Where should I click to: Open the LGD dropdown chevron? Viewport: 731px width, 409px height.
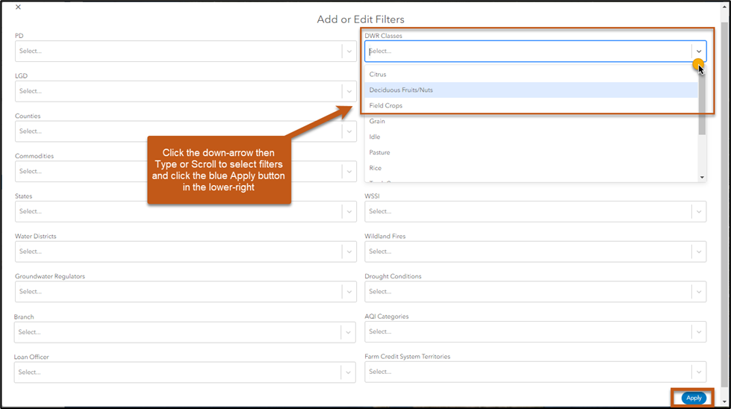click(349, 92)
